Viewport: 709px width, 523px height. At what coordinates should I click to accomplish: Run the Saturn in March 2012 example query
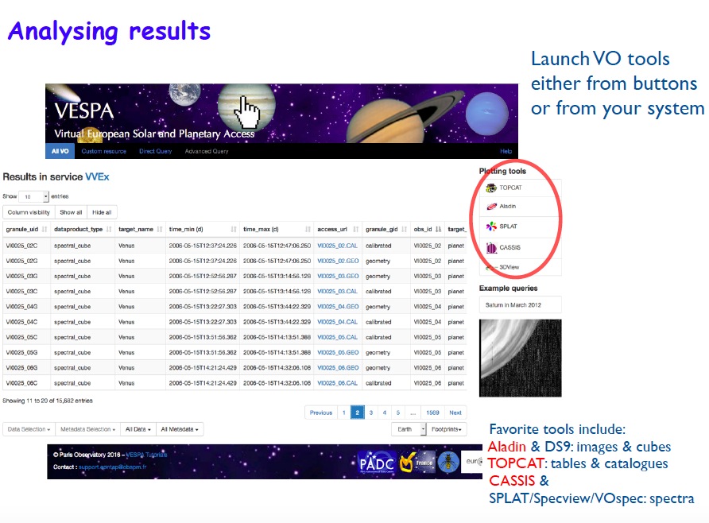click(520, 305)
